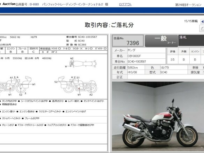Viewport: 204px width, 153px height.
Task: Select the フレームさび中 remark on sheet
Action: [32, 118]
